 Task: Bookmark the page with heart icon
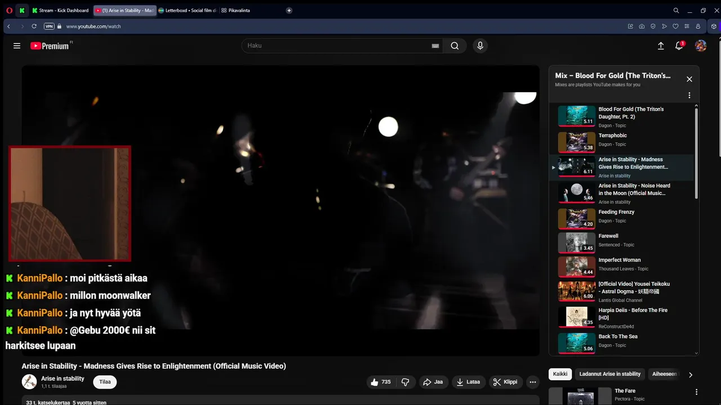pos(675,26)
